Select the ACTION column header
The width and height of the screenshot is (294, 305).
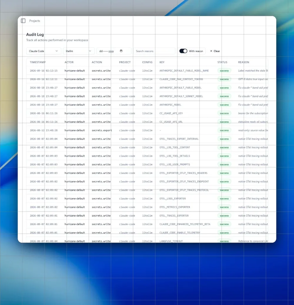point(97,62)
